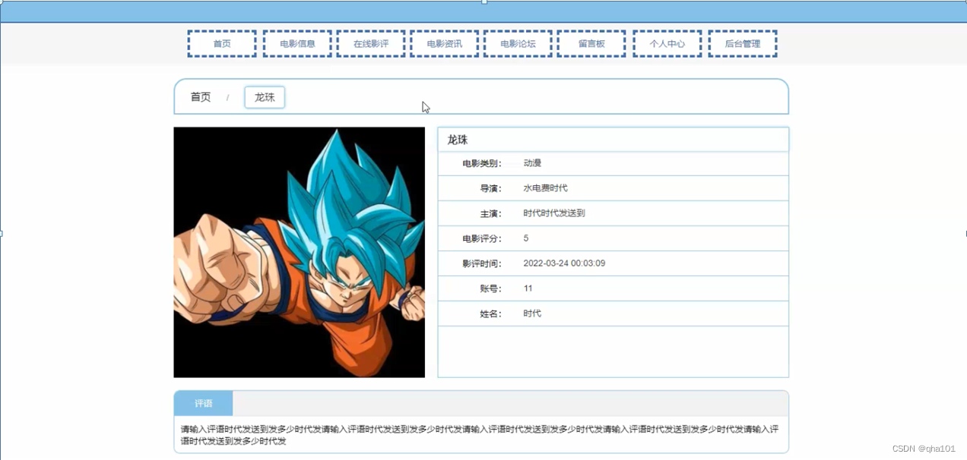Image resolution: width=967 pixels, height=460 pixels.
Task: Open the 首页 navigation menu item
Action: click(222, 44)
